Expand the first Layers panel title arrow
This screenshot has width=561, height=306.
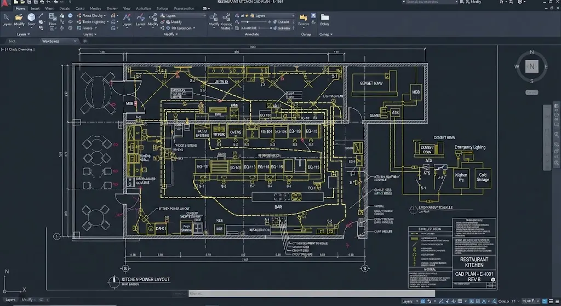(x=28, y=34)
